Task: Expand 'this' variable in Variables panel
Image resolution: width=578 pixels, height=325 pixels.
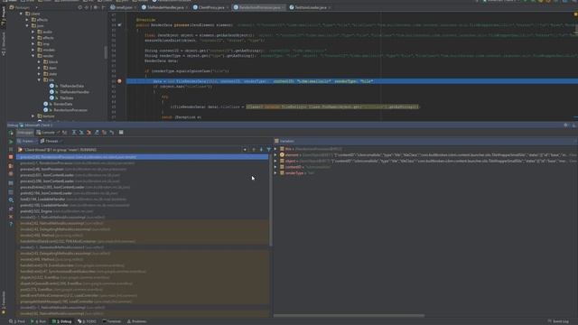Action: (x=275, y=149)
